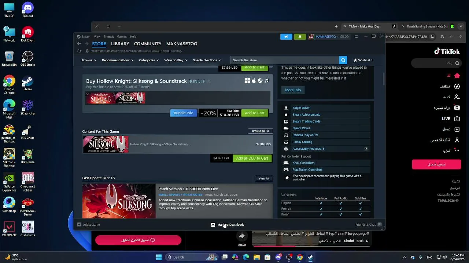Click the Browse all (1) button

click(x=260, y=131)
